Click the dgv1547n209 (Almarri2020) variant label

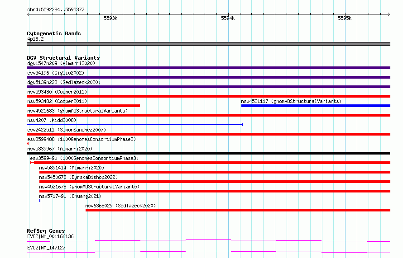(61, 63)
